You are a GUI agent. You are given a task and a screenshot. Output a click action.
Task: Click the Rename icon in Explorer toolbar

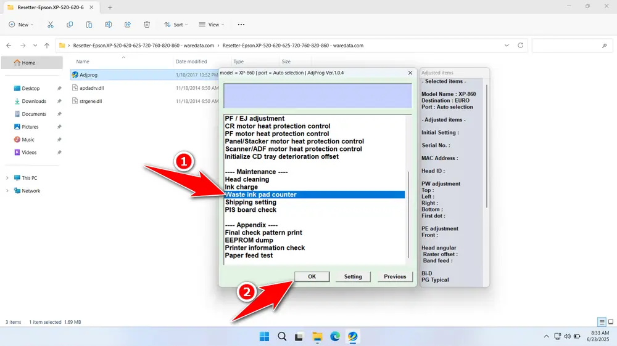[x=108, y=25]
